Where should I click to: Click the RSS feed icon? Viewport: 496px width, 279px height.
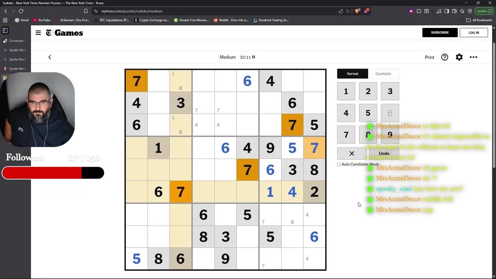click(x=348, y=11)
